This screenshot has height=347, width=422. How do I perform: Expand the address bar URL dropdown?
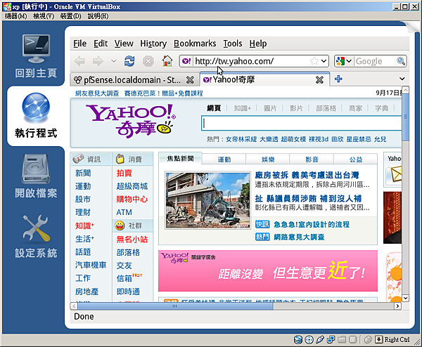(x=324, y=61)
